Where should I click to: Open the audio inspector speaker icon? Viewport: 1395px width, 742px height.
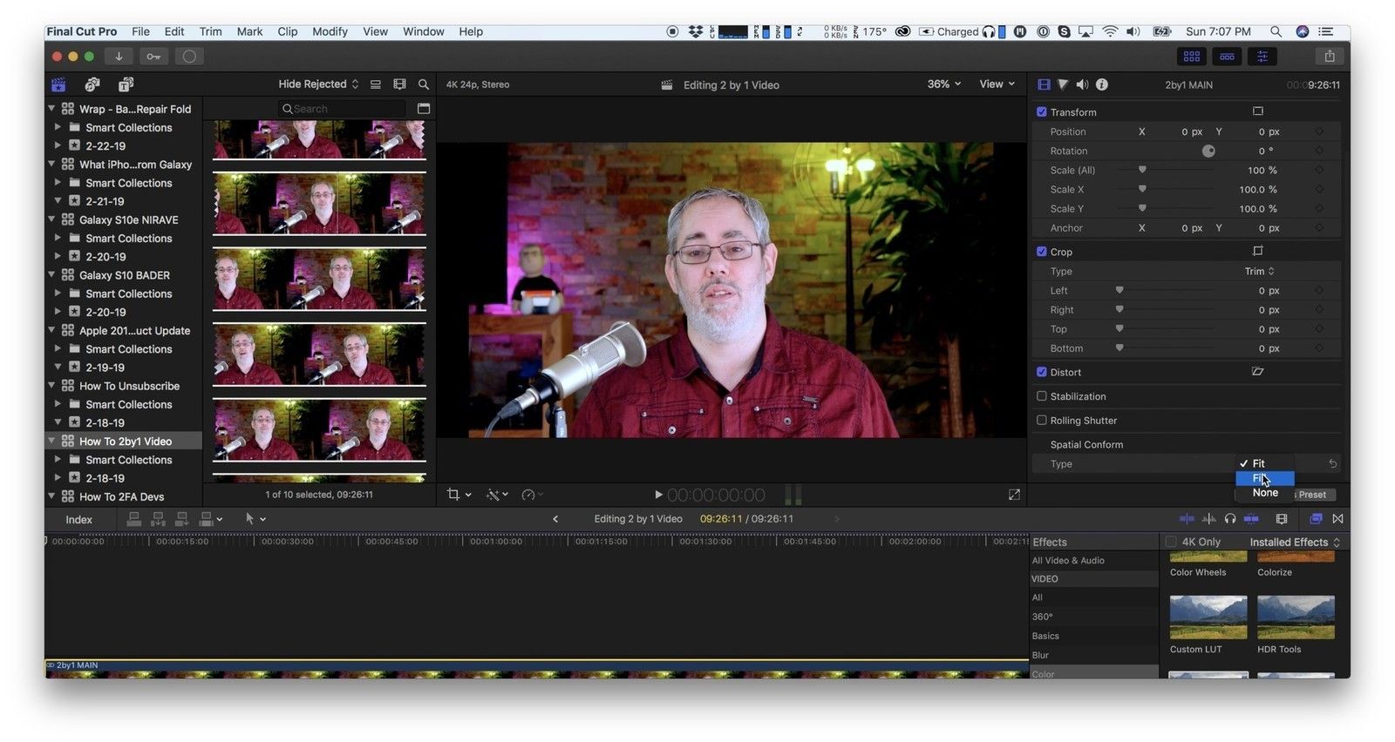point(1082,84)
